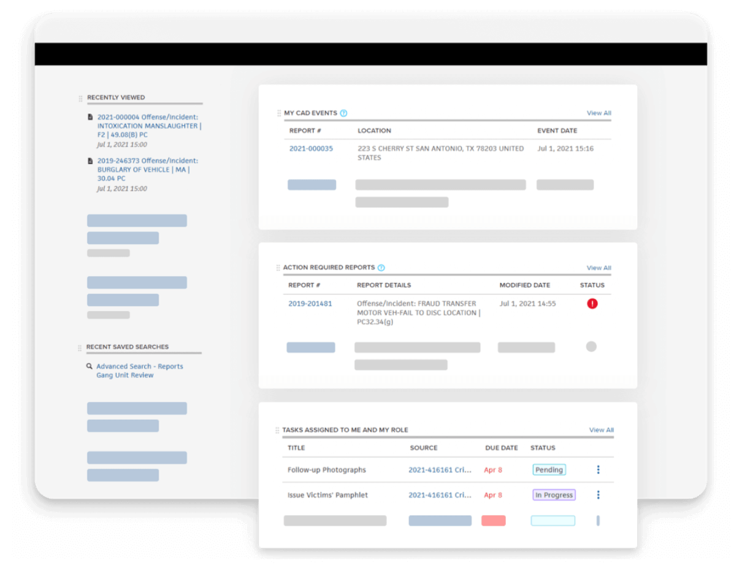Viewport: 742px width, 566px height.
Task: Click the help icon beside Action Required Reports
Action: (381, 268)
